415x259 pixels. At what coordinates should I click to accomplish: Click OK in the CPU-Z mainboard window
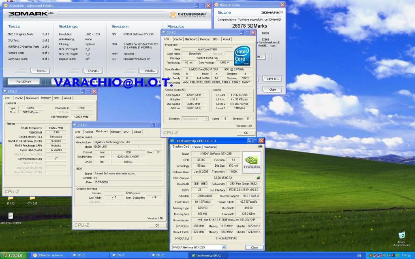[x=157, y=225]
